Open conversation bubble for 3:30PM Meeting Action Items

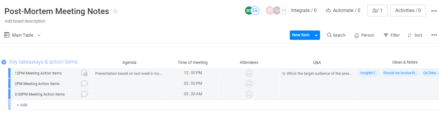coord(84,94)
